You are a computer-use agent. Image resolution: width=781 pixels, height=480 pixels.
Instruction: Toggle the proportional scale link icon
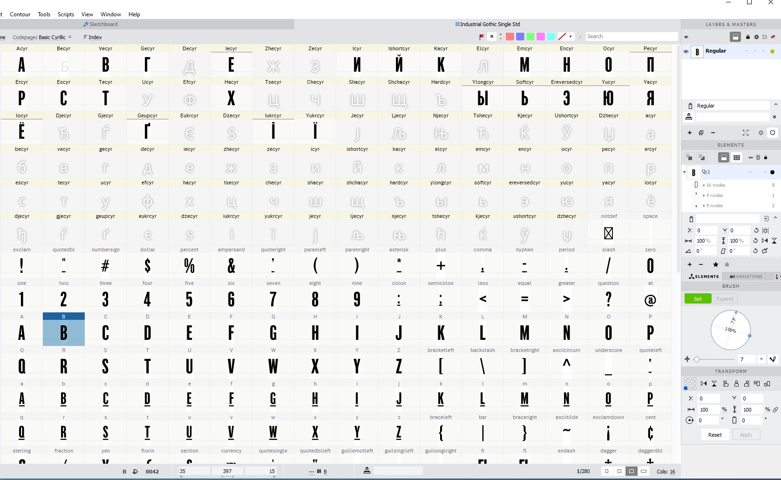(x=775, y=410)
